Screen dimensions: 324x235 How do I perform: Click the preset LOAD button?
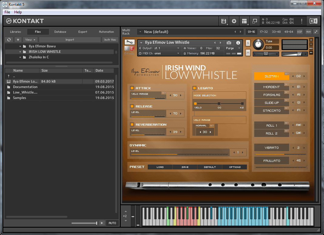160,167
